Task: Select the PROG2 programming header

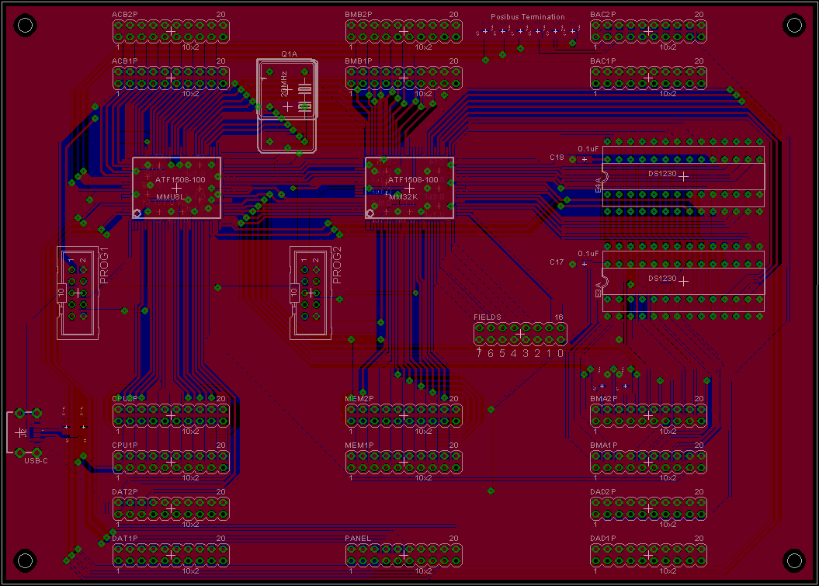Action: [311, 293]
